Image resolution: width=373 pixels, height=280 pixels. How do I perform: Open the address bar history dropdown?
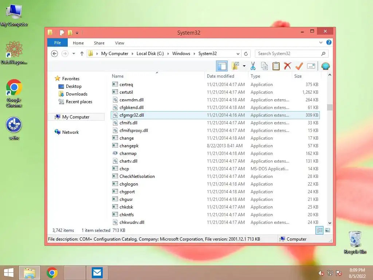[237, 54]
